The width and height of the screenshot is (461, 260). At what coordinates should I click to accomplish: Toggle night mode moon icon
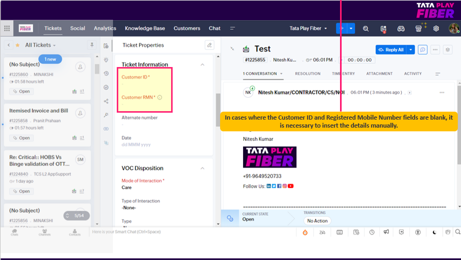434,232
